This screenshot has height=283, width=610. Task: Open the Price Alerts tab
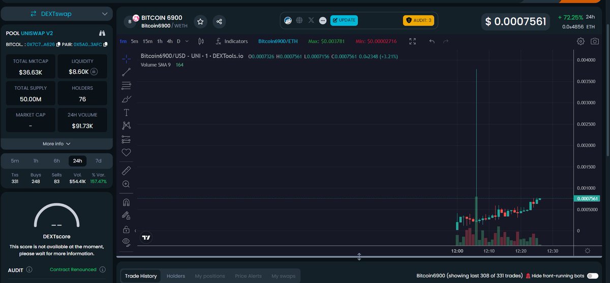point(248,276)
